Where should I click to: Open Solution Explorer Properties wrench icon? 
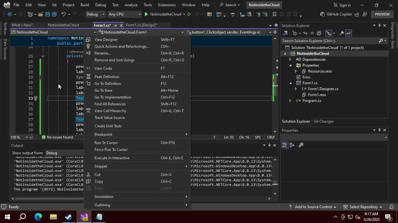[x=341, y=33]
